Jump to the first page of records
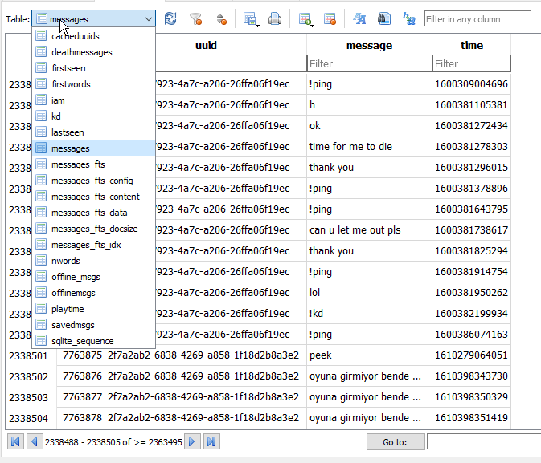541x463 pixels. pos(15,441)
